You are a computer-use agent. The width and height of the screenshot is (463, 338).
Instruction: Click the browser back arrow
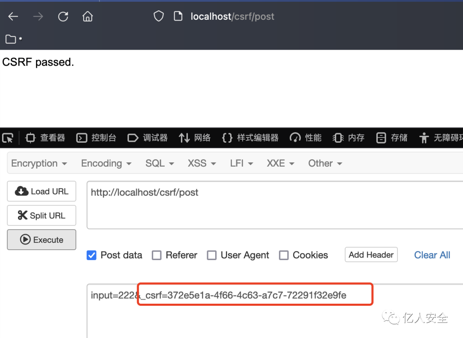(x=13, y=17)
